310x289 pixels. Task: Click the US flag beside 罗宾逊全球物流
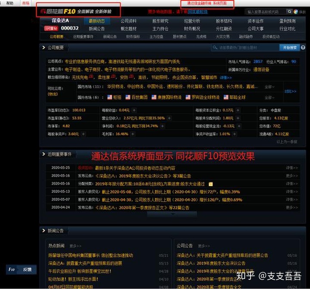[188, 97]
